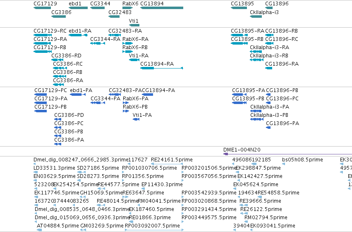The width and height of the screenshot is (352, 232).
Task: Select the ebd1 gene label
Action: coord(75,4)
